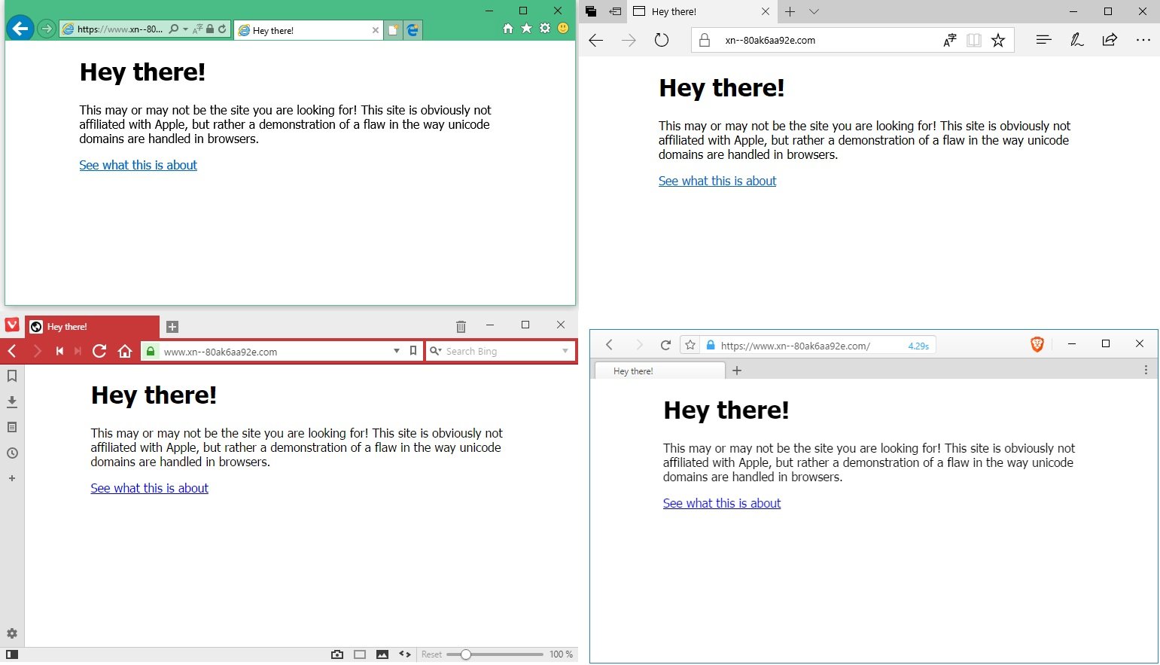
Task: Open Edge tab list chevron
Action: point(814,11)
